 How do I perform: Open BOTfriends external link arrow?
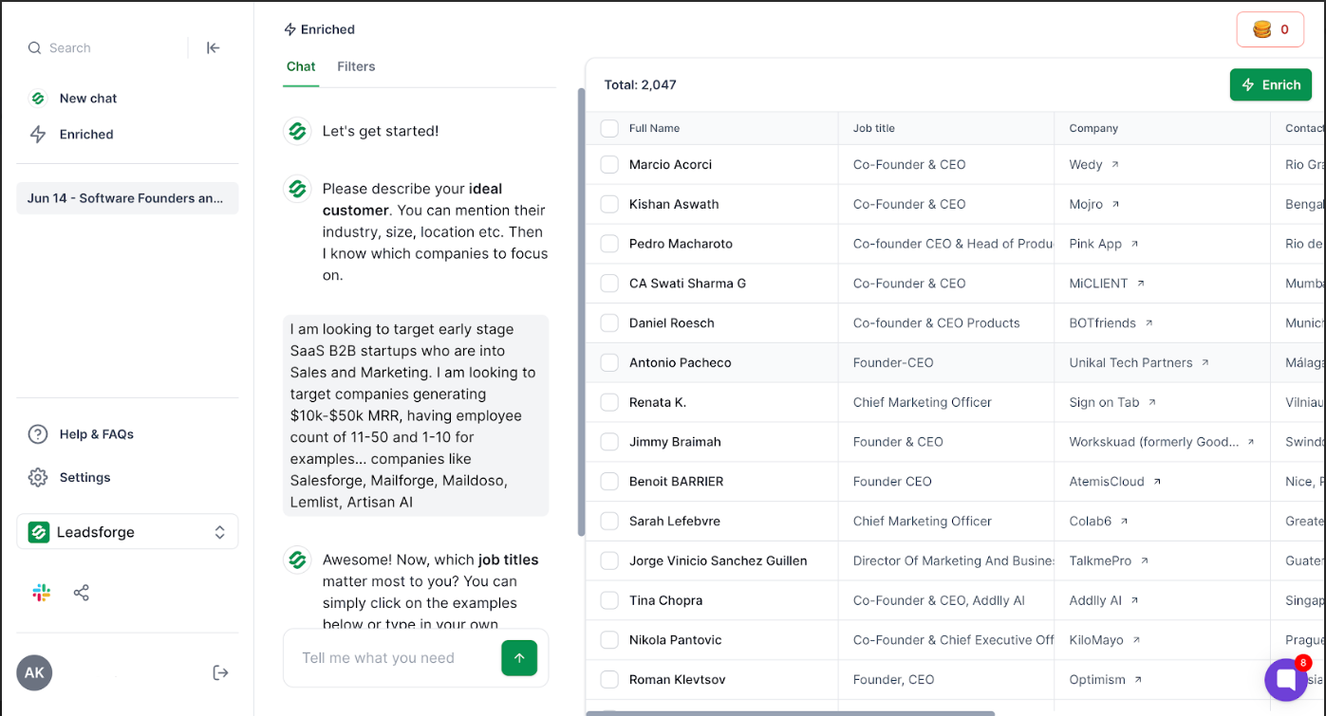pos(1149,323)
